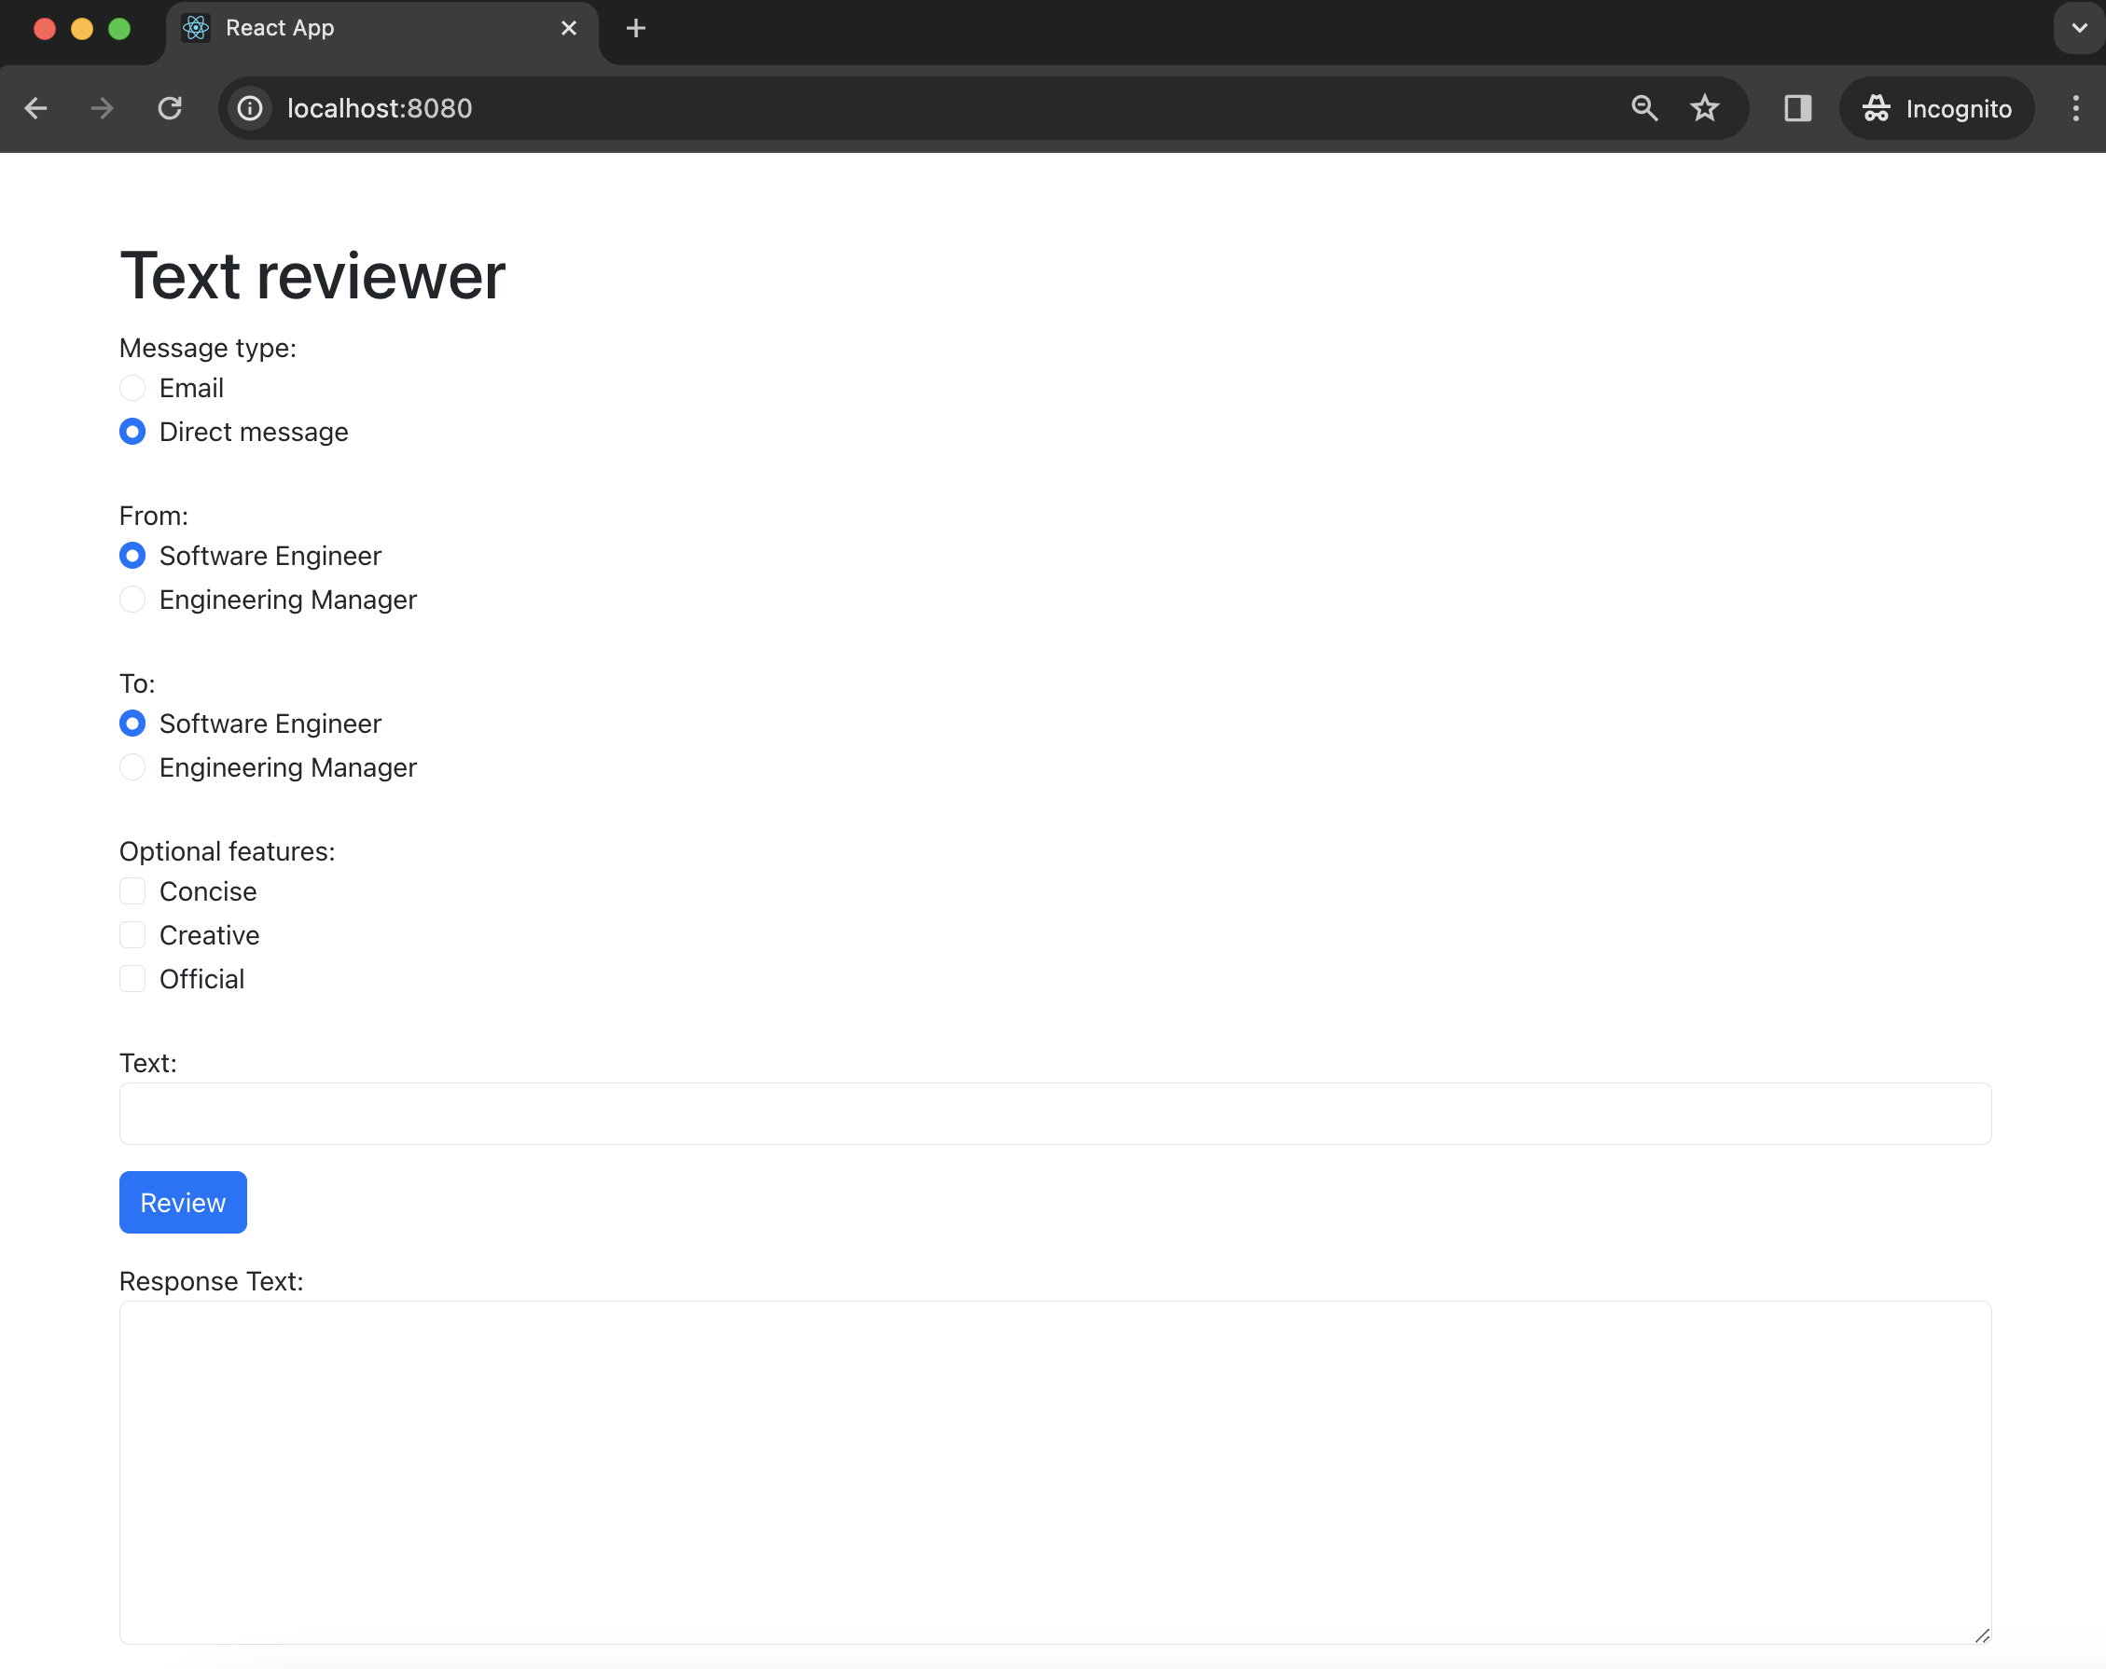Screen dimensions: 2106x1669
Task: Check the Official feature box
Action: 132,978
